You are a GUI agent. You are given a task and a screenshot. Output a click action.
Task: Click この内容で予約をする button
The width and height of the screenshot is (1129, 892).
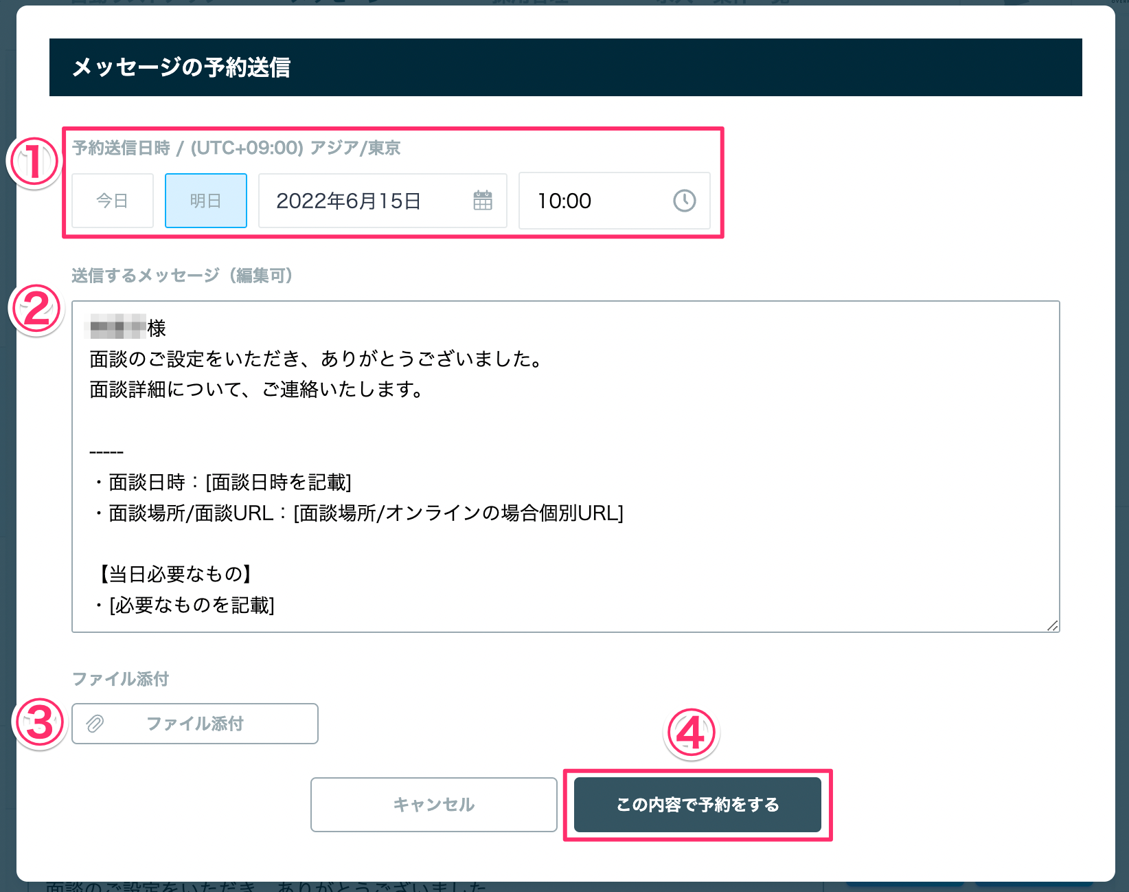click(698, 805)
